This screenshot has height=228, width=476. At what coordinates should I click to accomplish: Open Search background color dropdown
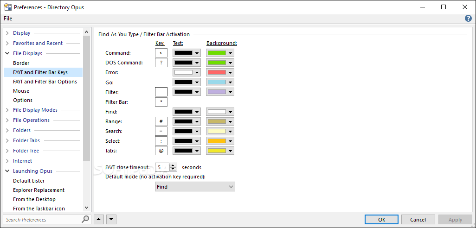[x=220, y=131]
